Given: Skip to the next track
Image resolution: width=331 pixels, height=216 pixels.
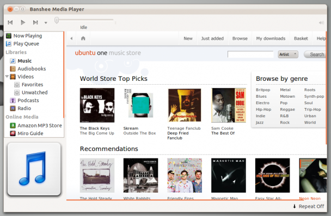Looking at the screenshot, I should [35, 22].
